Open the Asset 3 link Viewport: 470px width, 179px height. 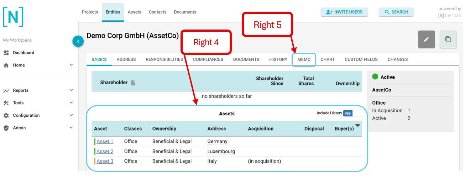[105, 161]
